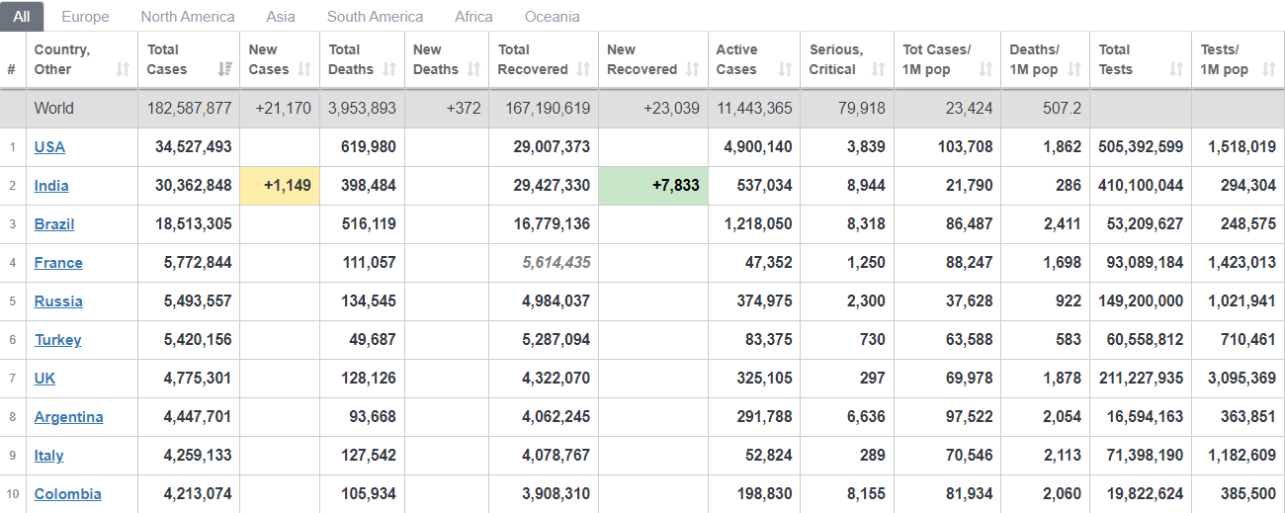Sort by New Recovered column arrows

pos(692,69)
